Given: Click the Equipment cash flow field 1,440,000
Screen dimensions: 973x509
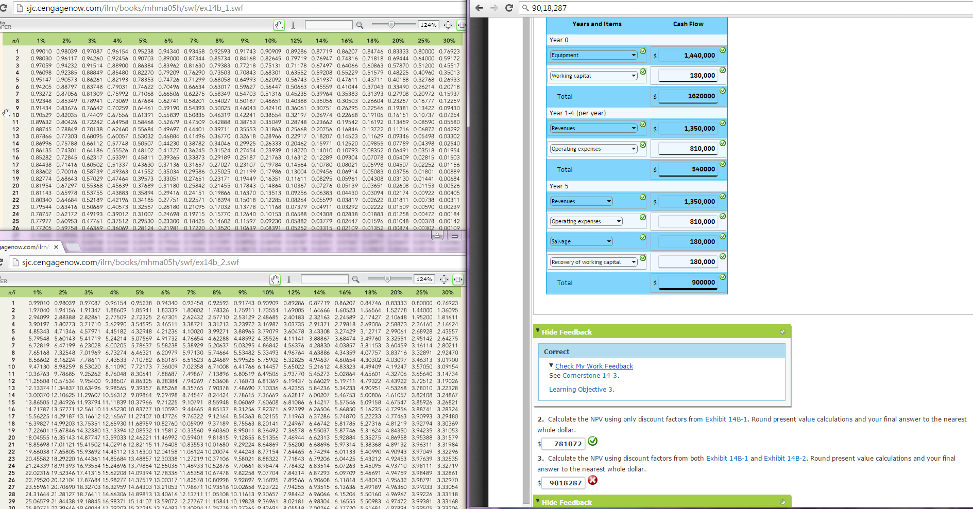Looking at the screenshot, I should pos(688,55).
